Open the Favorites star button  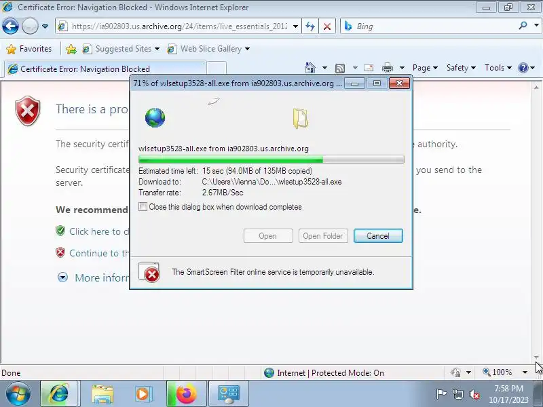tap(29, 49)
